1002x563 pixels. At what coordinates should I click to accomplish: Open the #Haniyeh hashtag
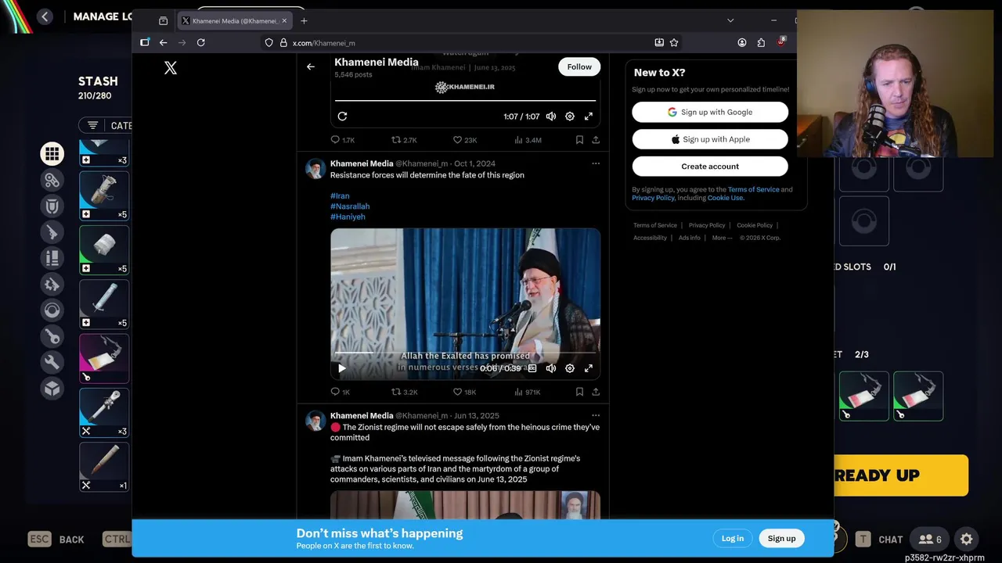pyautogui.click(x=348, y=217)
